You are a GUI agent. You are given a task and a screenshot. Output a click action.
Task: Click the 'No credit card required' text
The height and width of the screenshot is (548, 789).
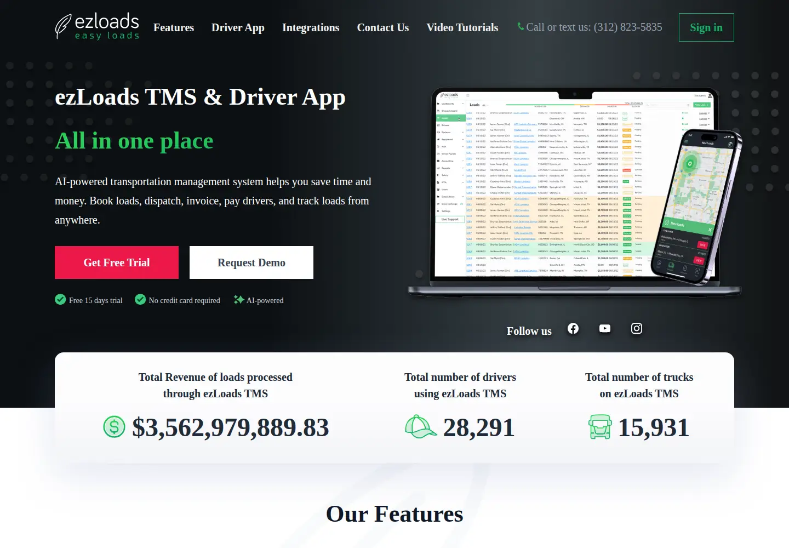coord(185,300)
